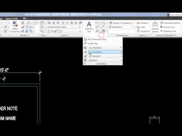This screenshot has width=182, height=136.
Task: Click the layer color swatch square
Action: pyautogui.click(x=59, y=31)
